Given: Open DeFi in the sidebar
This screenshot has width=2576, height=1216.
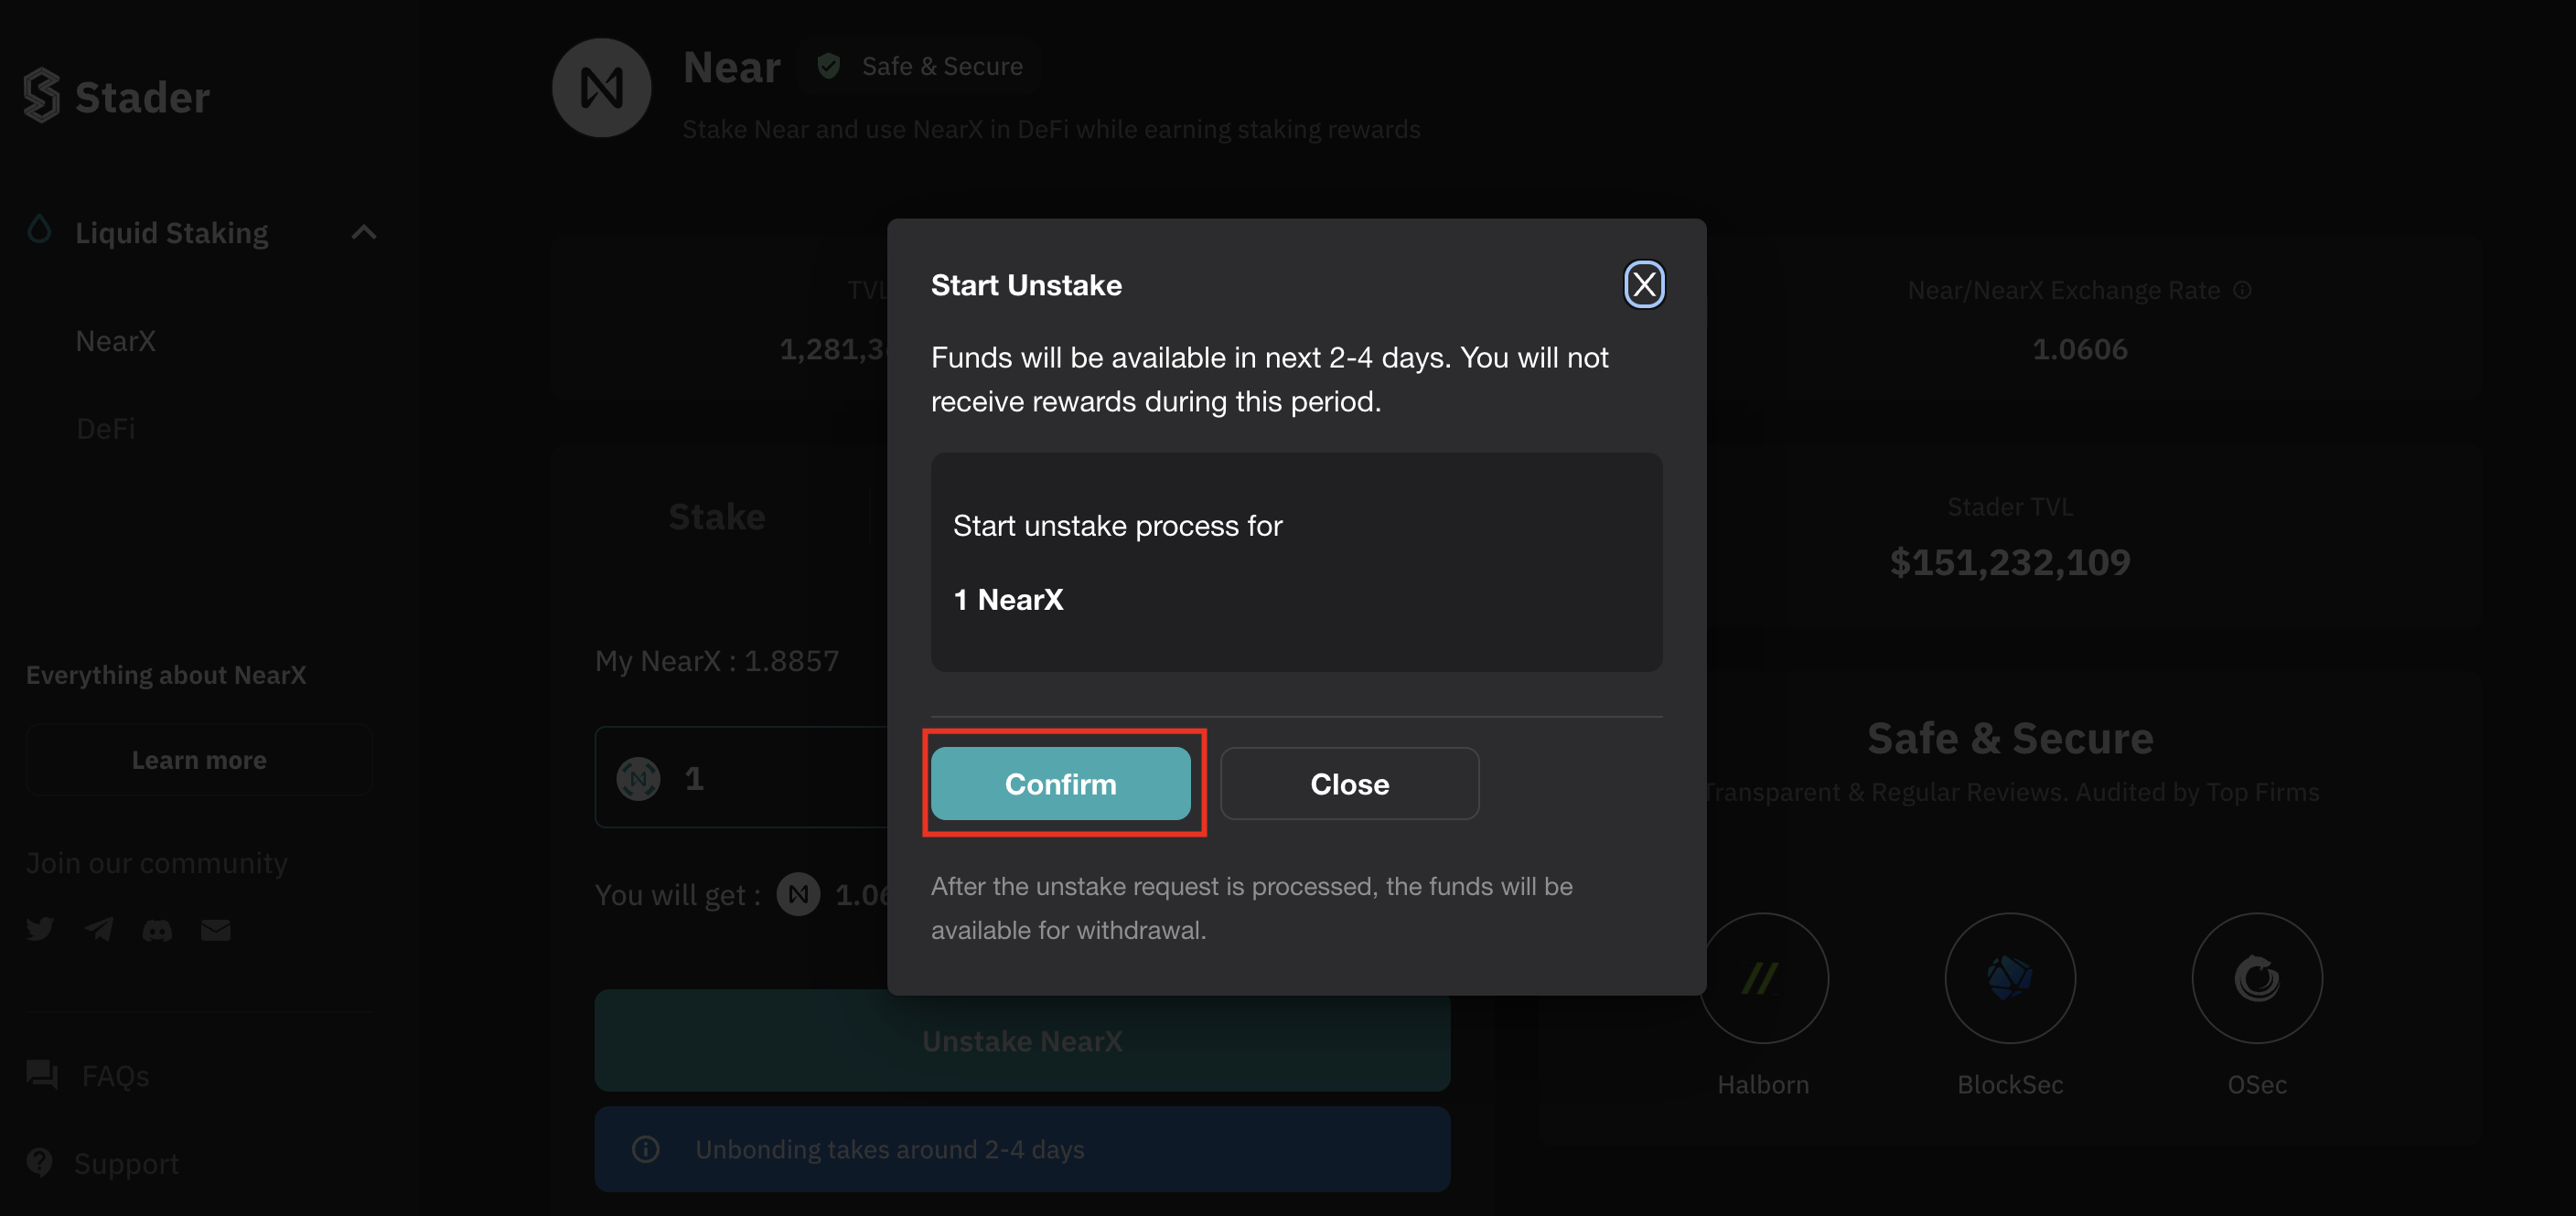Looking at the screenshot, I should 106,429.
